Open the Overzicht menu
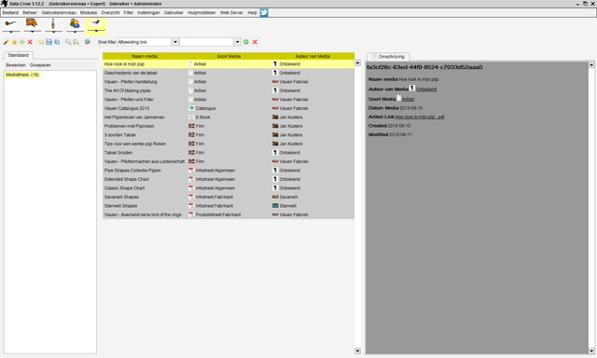The image size is (597, 358). pos(110,12)
